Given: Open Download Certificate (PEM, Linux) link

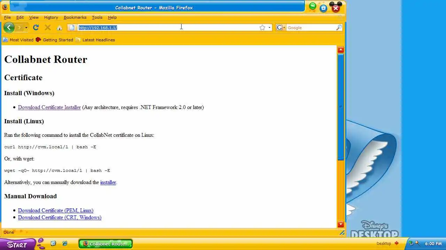Looking at the screenshot, I should pos(56,210).
